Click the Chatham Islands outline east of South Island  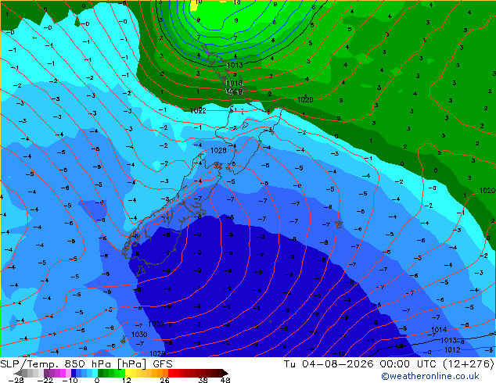[339, 224]
